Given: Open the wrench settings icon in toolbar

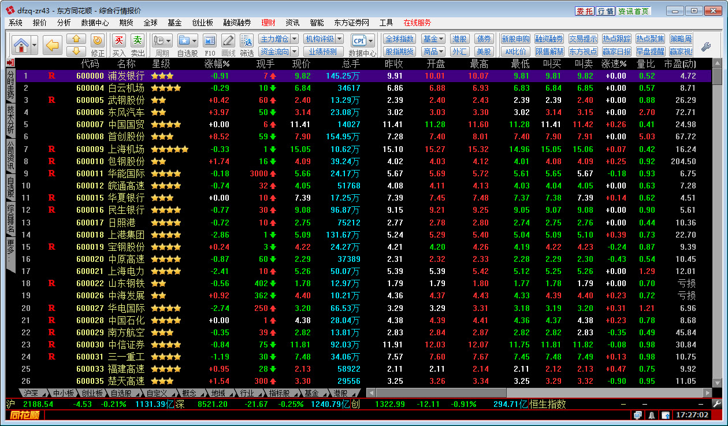Looking at the screenshot, I should [705, 46].
